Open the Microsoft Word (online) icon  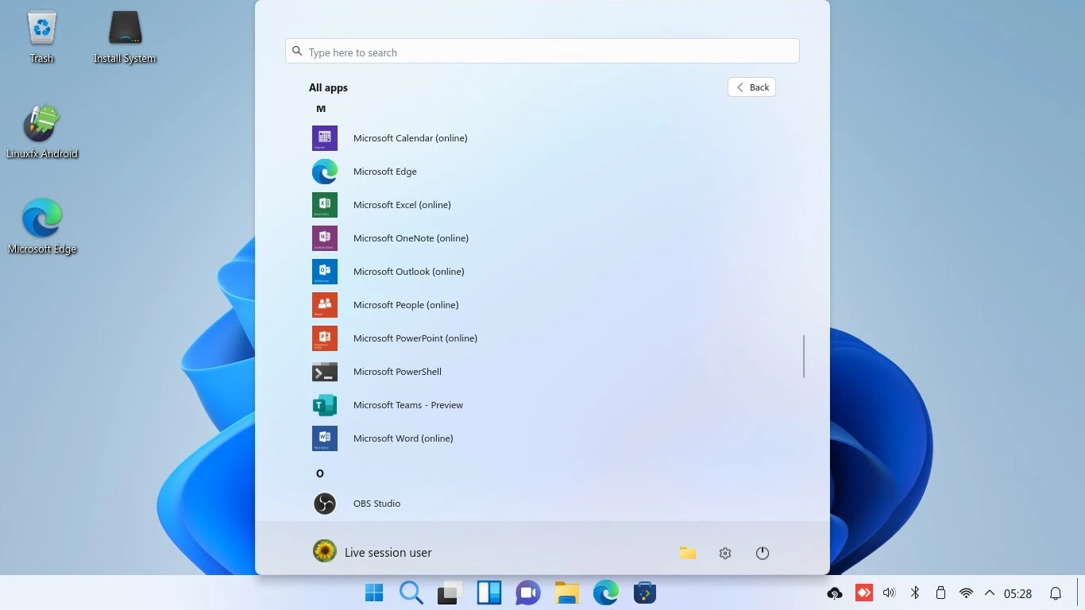tap(325, 438)
